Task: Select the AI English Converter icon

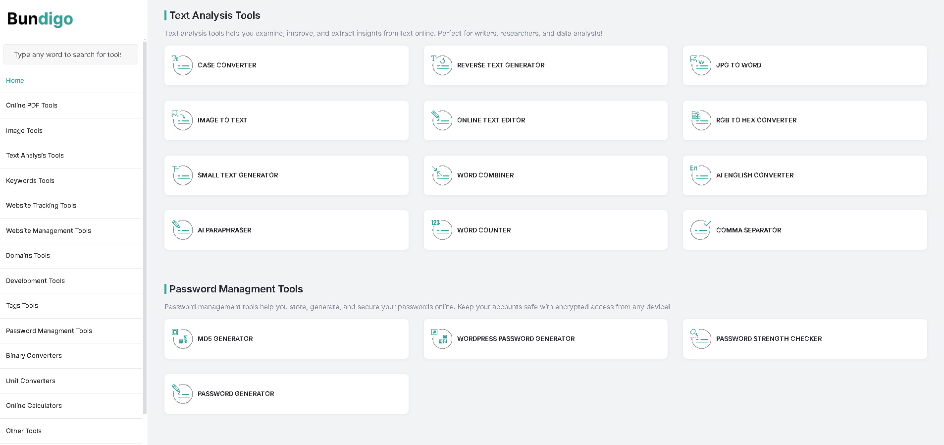Action: point(701,175)
